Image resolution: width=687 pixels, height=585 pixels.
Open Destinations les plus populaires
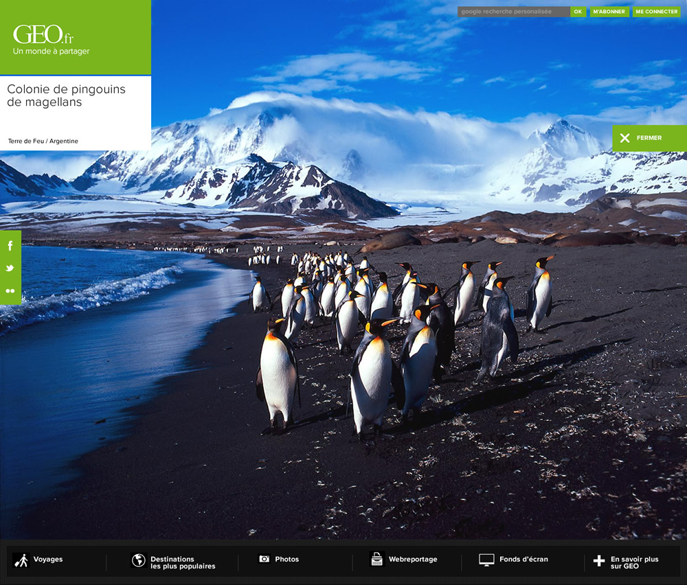click(x=183, y=562)
